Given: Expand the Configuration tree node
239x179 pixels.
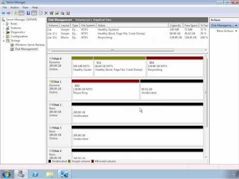Looking at the screenshot, I should (3, 36).
